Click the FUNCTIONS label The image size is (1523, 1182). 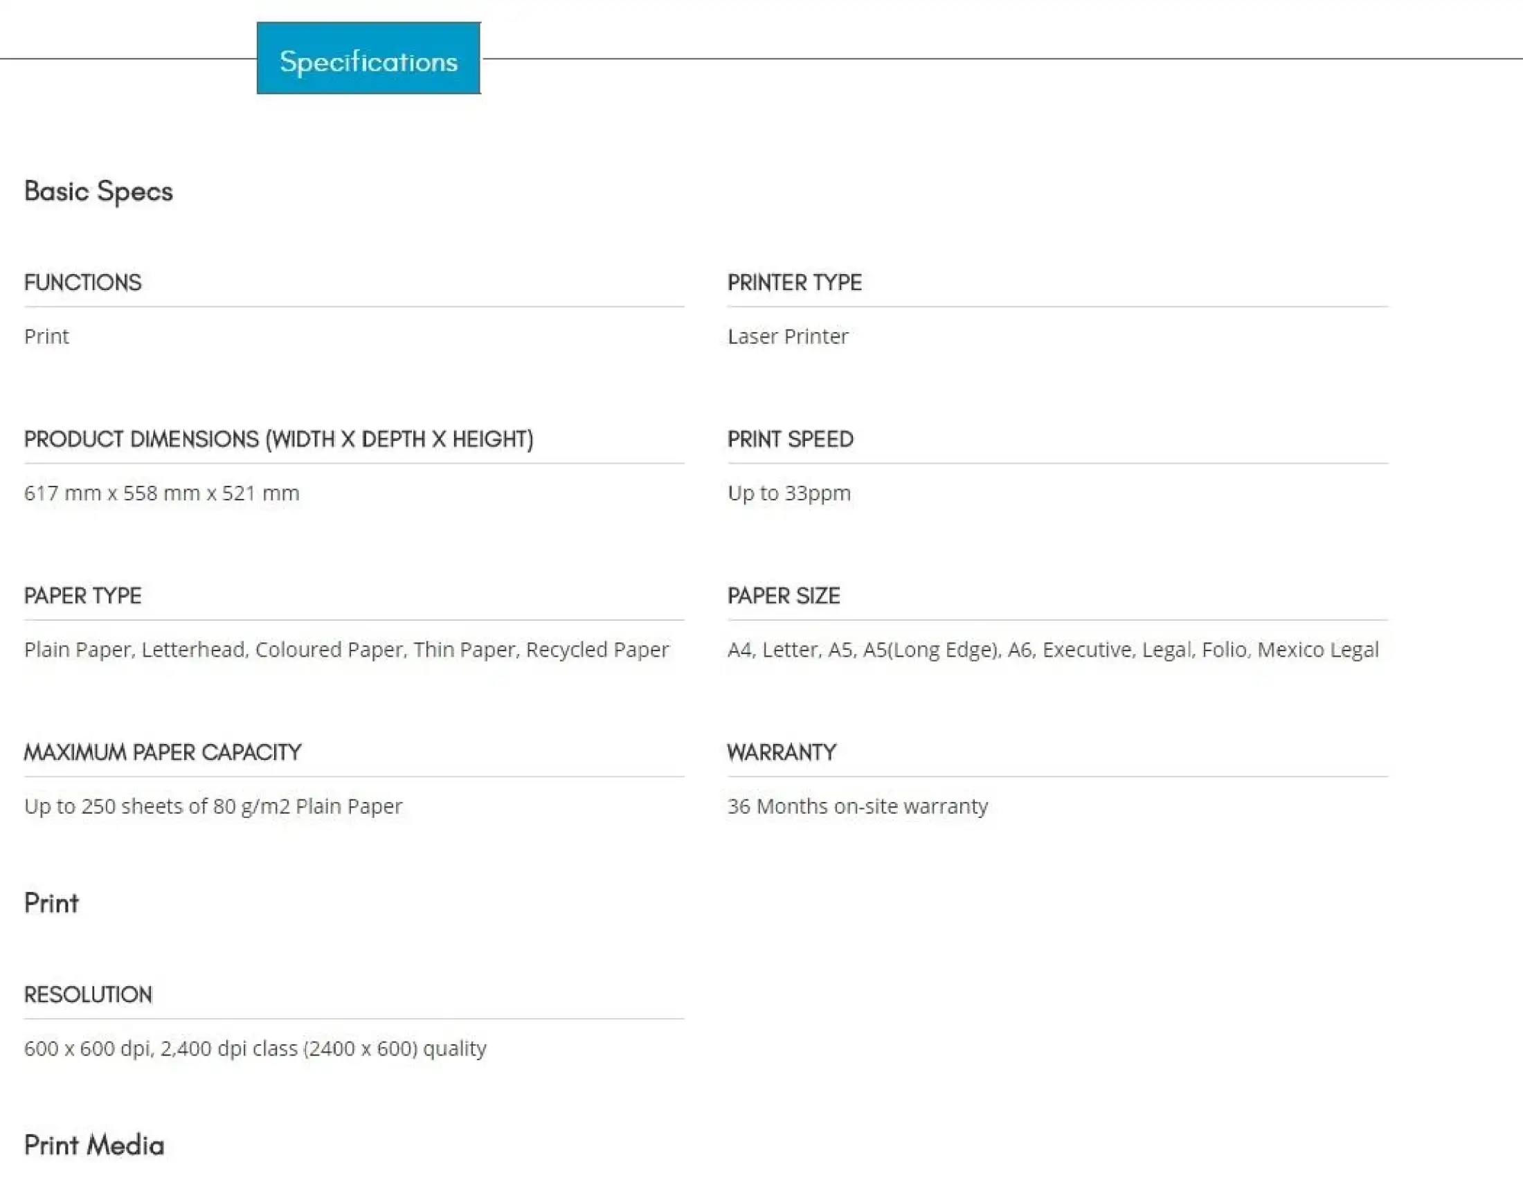pos(82,282)
